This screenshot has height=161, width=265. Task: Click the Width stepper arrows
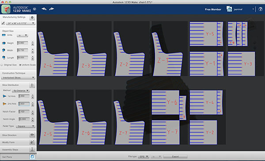click(x=33, y=50)
